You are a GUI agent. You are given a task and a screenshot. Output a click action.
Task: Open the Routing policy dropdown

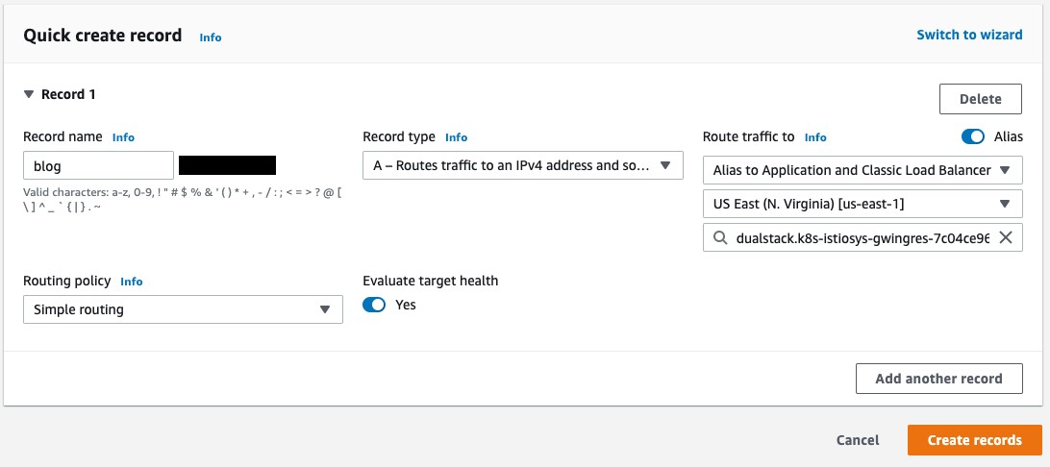(x=183, y=309)
